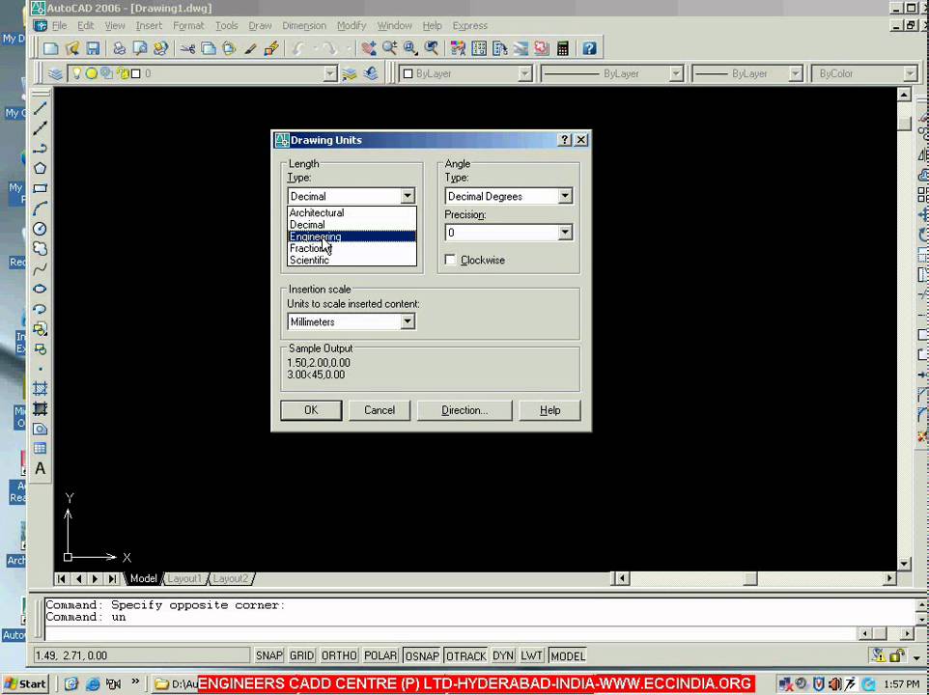The image size is (929, 695).
Task: Click the Zoom realtime icon
Action: click(x=389, y=48)
